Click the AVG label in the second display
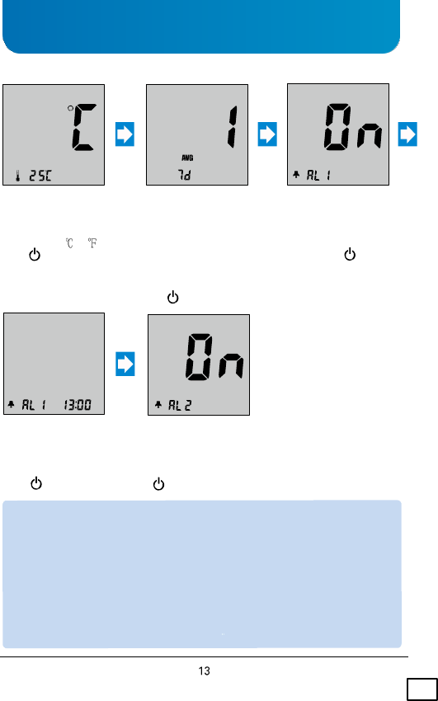Image resolution: width=438 pixels, height=701 pixels. point(187,158)
